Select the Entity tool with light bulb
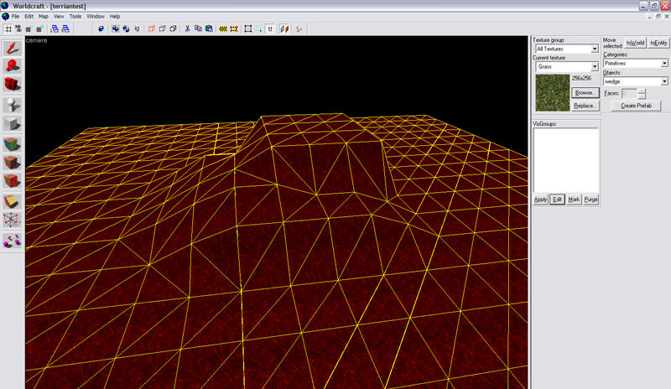The width and height of the screenshot is (671, 389). 12,106
